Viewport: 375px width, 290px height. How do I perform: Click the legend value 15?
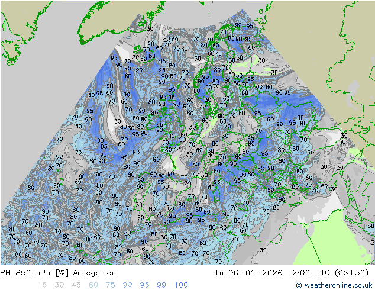[x=42, y=285]
